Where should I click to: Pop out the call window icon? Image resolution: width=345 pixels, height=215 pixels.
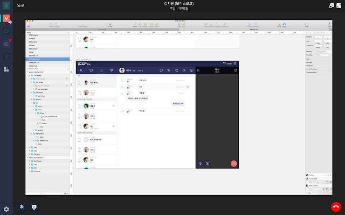pyautogui.click(x=332, y=6)
